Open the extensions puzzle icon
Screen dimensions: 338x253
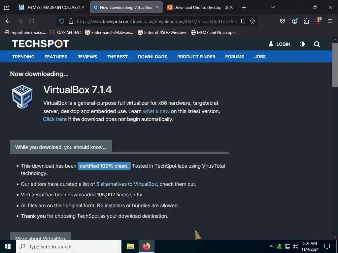coord(306,21)
